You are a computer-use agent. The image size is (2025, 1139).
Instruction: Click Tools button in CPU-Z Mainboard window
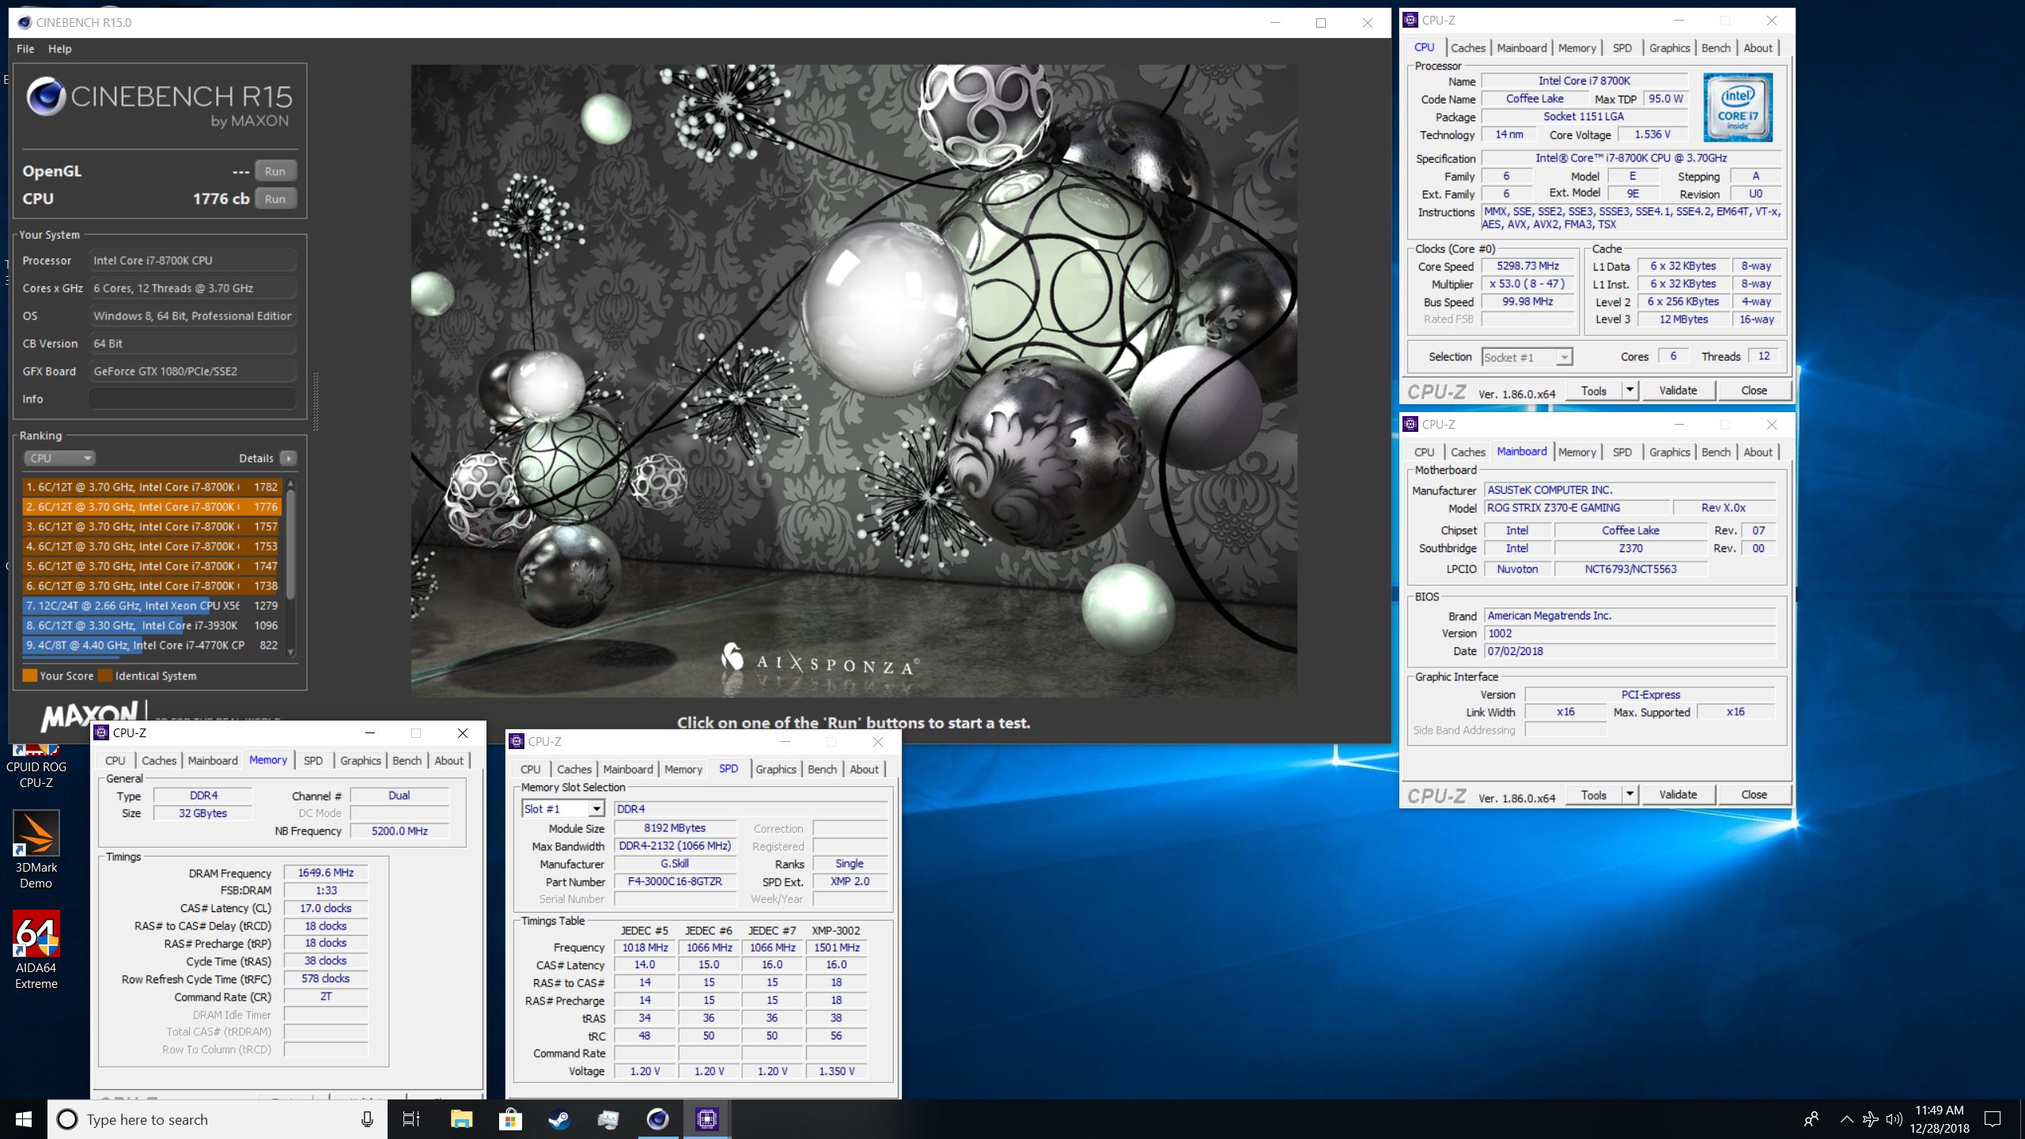coord(1593,794)
